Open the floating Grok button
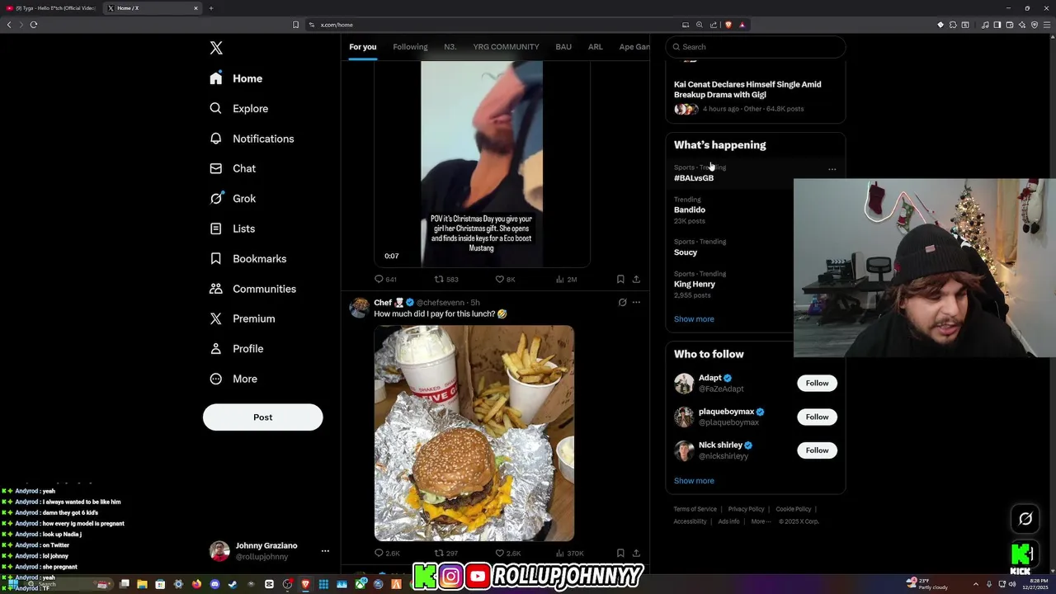This screenshot has width=1056, height=594. click(x=1025, y=519)
